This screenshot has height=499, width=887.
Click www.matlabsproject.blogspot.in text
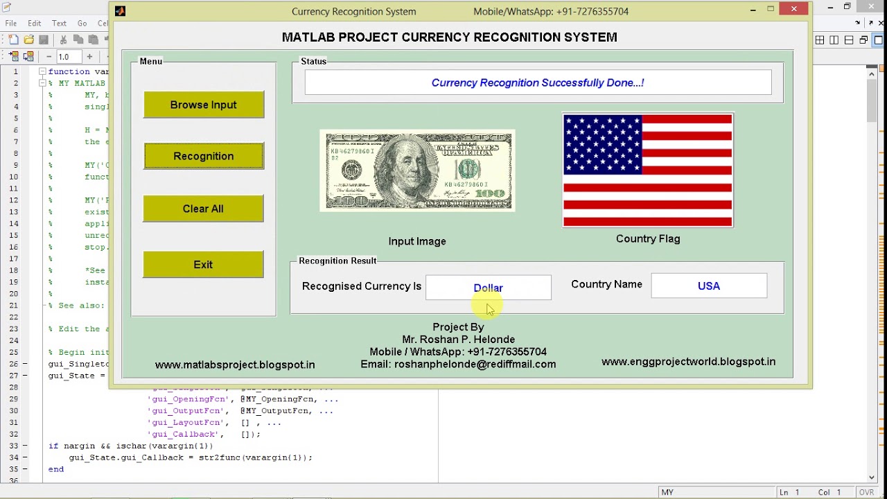235,365
